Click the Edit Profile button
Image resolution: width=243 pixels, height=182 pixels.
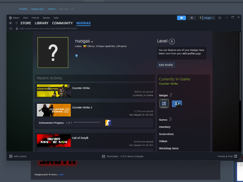(x=166, y=65)
